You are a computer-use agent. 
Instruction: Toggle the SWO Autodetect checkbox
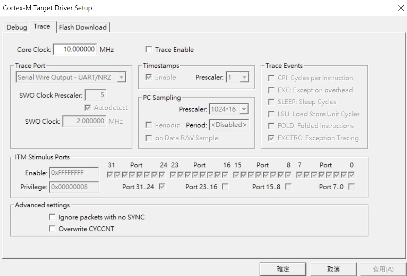click(88, 108)
